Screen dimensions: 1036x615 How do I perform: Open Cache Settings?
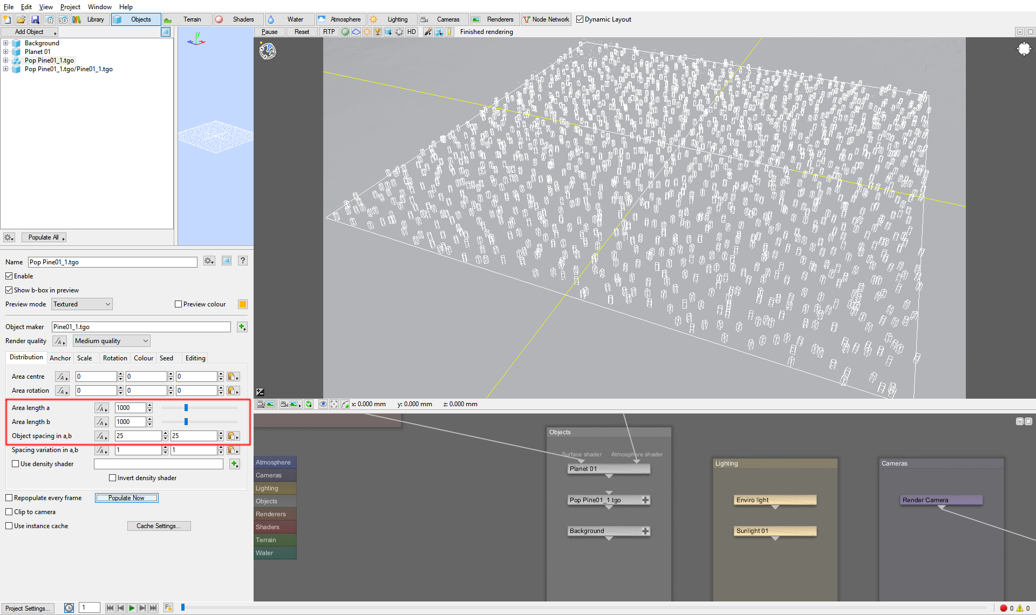point(159,526)
